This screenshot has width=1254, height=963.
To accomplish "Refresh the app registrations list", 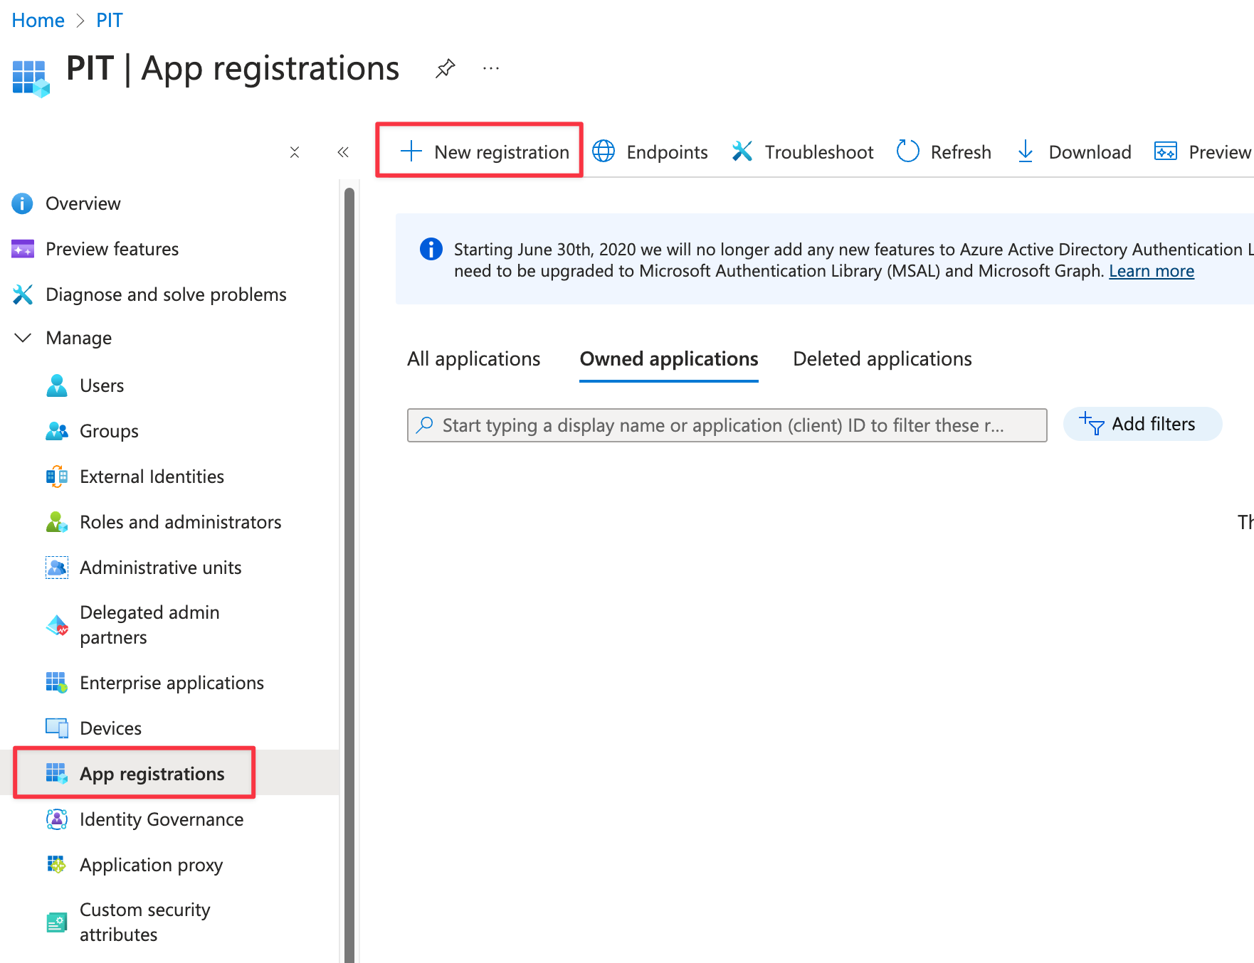I will 944,151.
